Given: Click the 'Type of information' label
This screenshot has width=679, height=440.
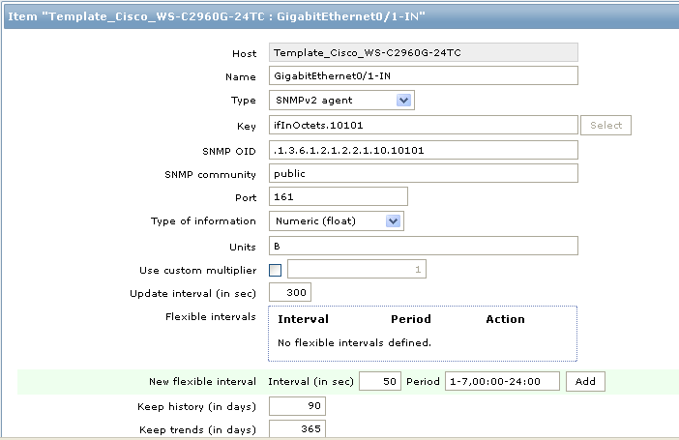Looking at the screenshot, I should click(x=203, y=220).
